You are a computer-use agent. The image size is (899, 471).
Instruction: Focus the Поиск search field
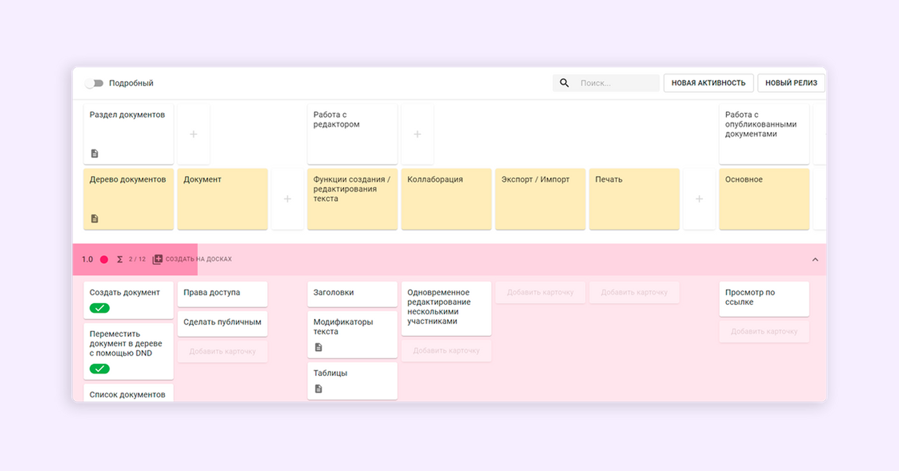click(606, 83)
